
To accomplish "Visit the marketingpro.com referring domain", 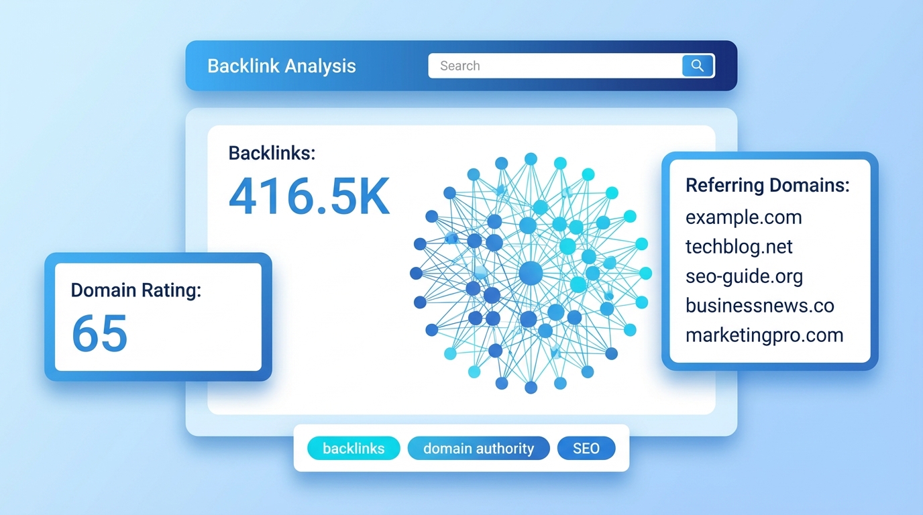I will point(764,335).
